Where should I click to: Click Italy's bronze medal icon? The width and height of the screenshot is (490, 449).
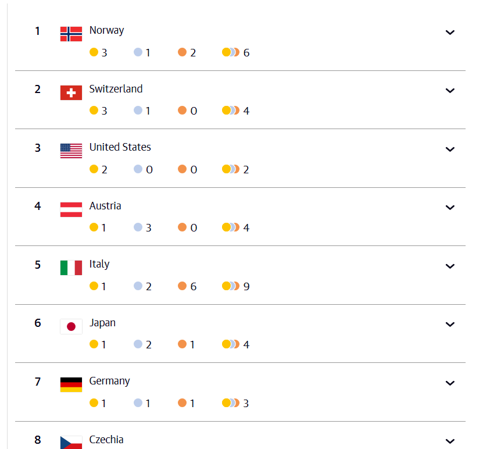182,286
